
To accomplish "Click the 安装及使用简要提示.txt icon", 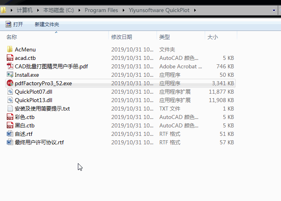I will tap(10, 109).
